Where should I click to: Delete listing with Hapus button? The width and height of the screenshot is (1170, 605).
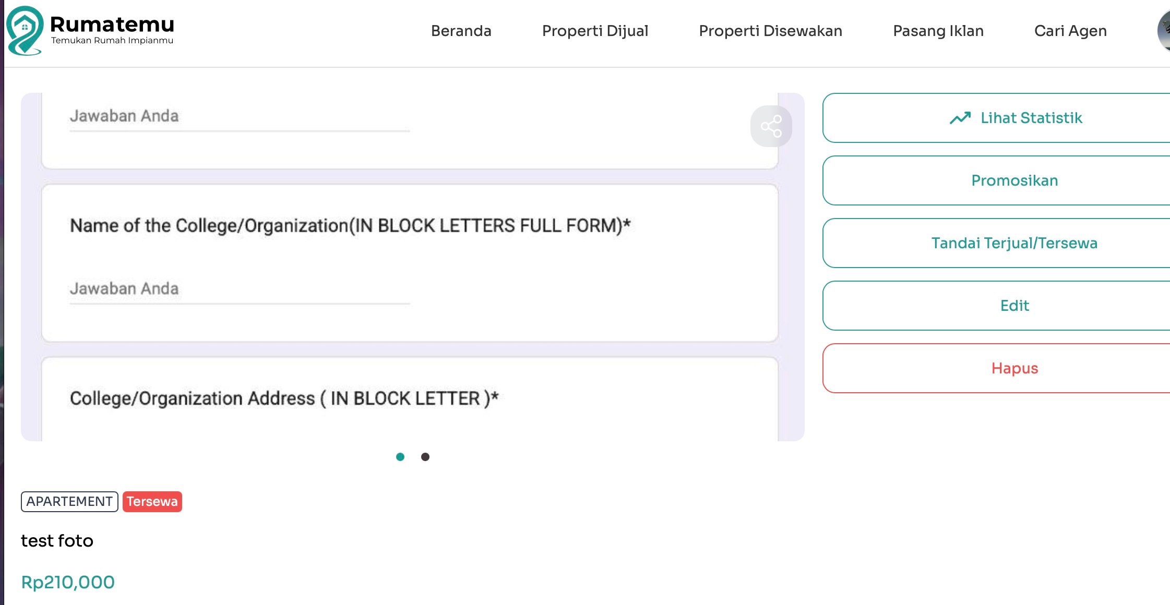point(1014,368)
